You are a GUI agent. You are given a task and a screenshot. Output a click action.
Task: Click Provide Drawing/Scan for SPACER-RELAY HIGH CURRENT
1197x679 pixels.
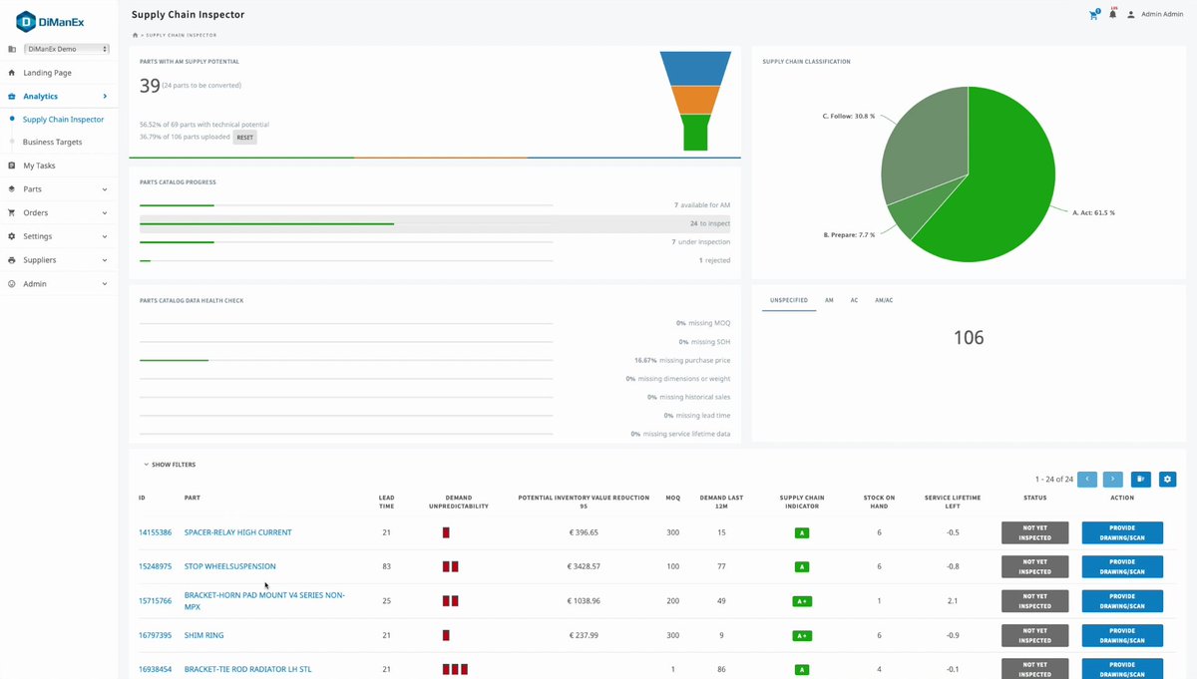(x=1122, y=532)
